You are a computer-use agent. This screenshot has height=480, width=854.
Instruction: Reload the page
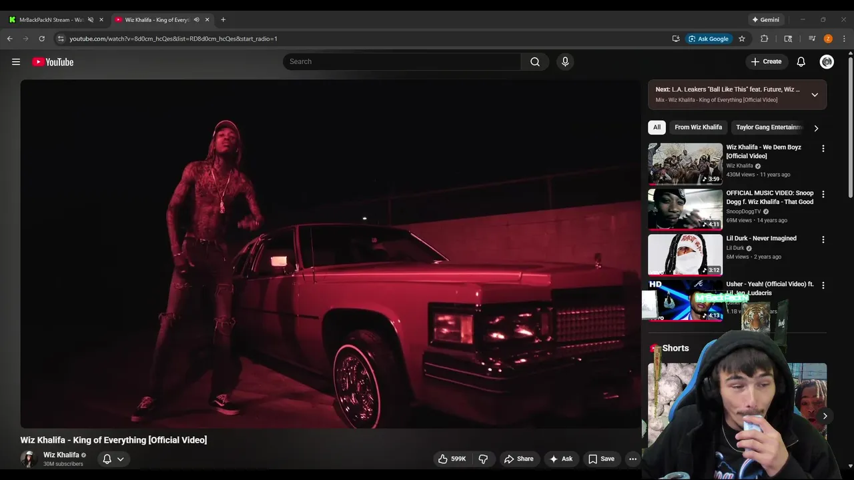pos(41,39)
